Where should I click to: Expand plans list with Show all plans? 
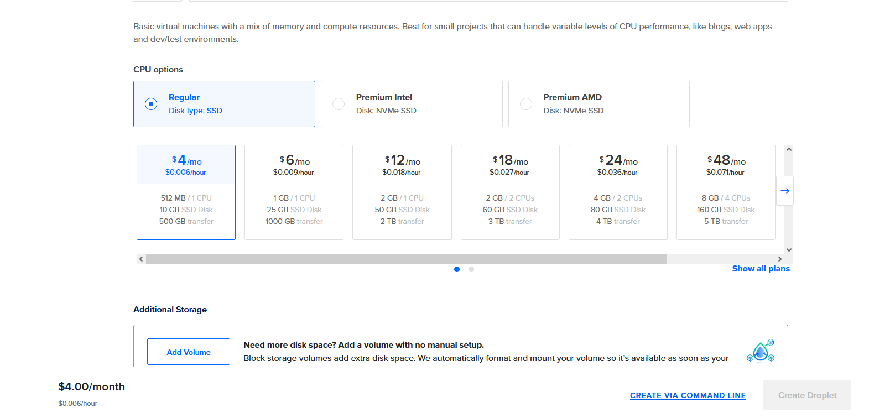click(761, 269)
